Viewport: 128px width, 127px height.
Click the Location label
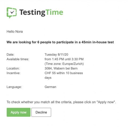(13, 68)
